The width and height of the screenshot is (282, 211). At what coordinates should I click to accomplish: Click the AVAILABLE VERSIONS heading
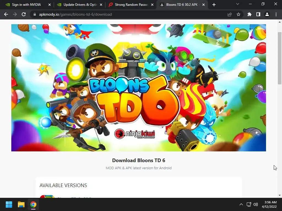pyautogui.click(x=63, y=185)
